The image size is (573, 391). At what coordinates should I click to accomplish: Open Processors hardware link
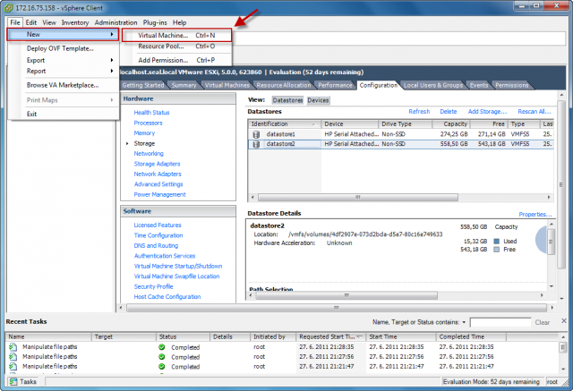148,123
